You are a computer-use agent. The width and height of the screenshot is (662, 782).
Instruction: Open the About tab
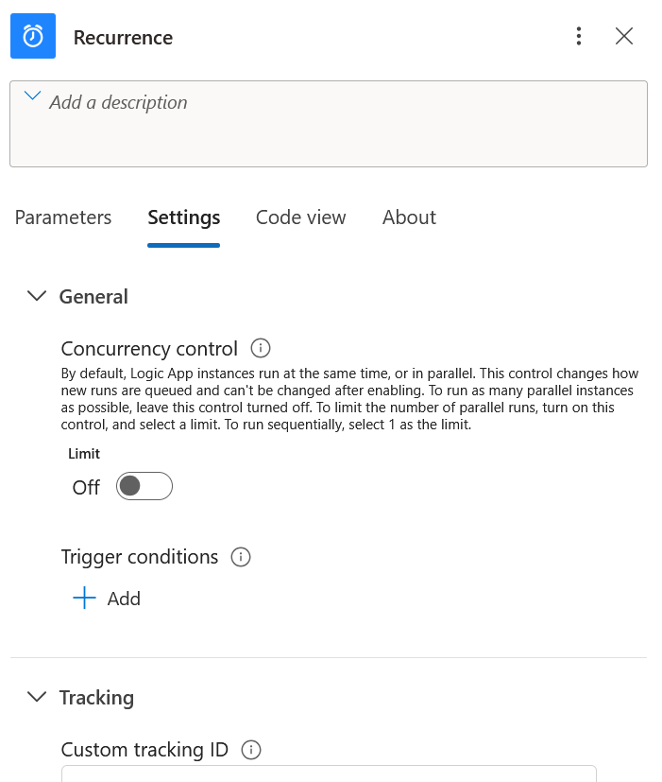point(409,217)
